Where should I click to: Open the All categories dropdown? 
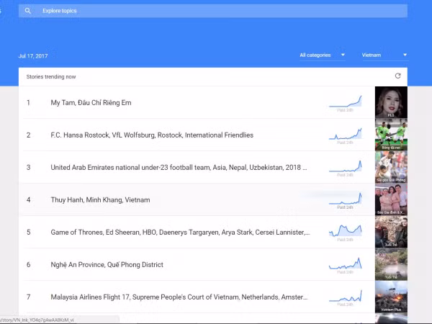[x=322, y=55]
